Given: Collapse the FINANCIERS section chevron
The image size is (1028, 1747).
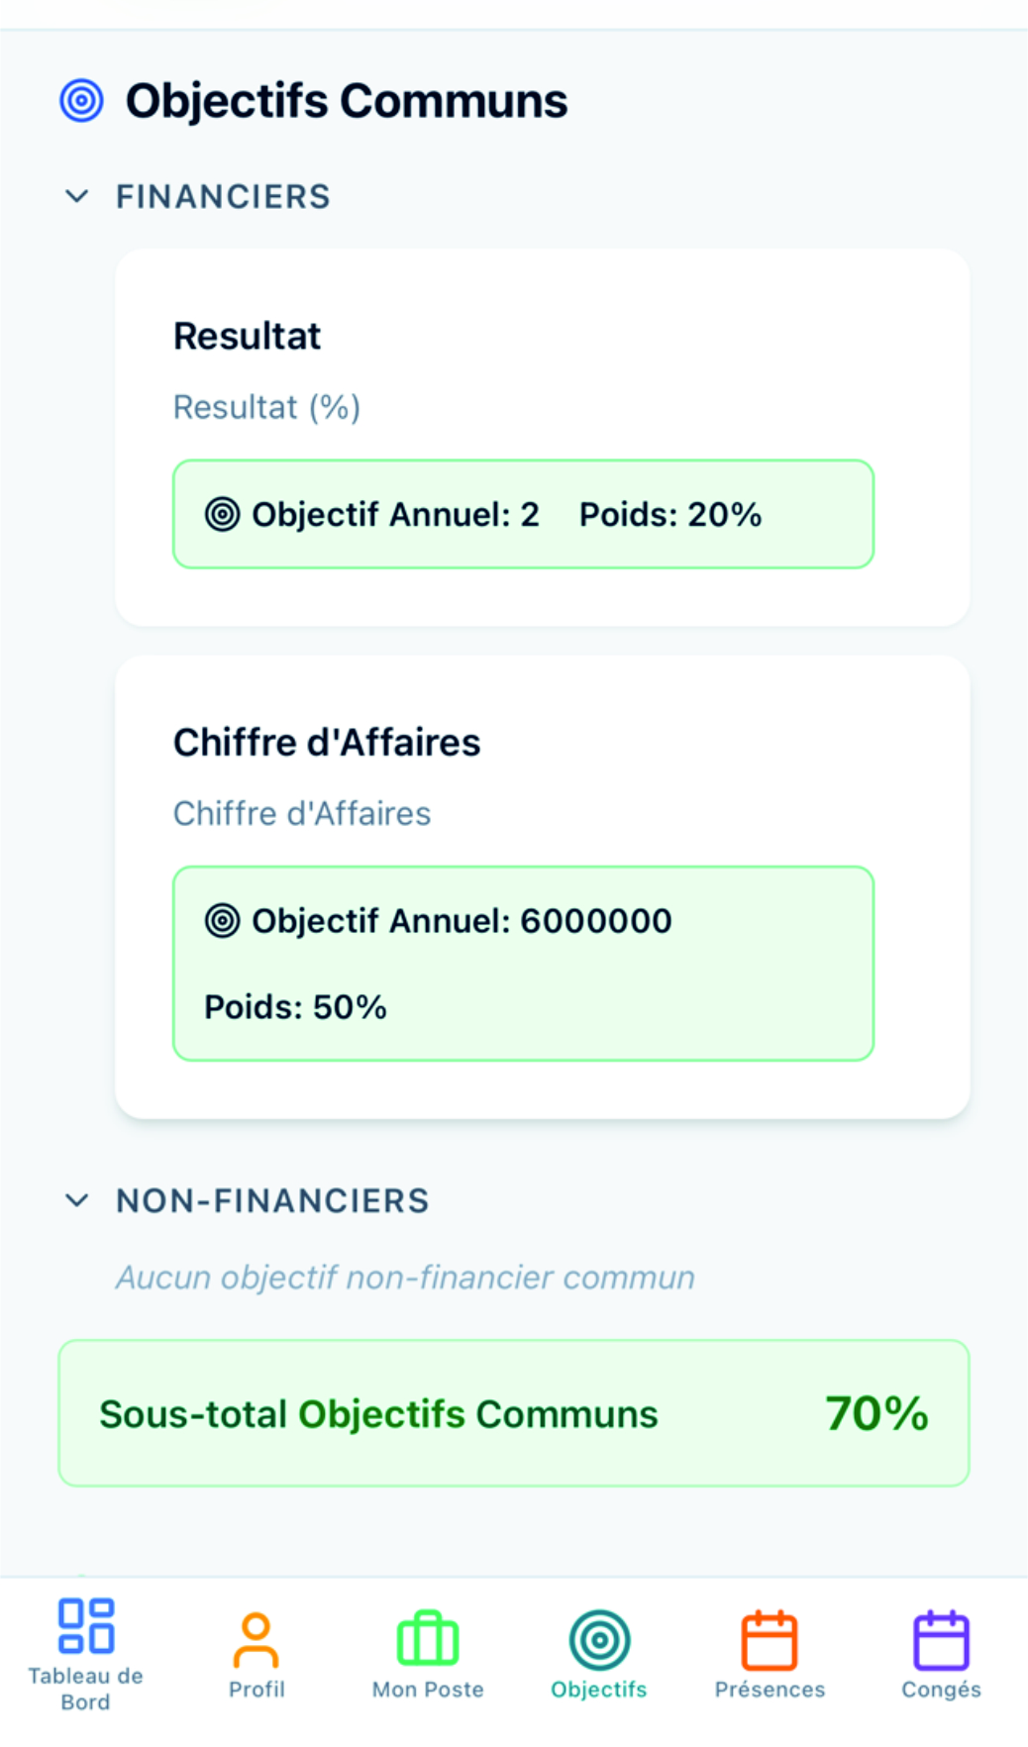Looking at the screenshot, I should tap(77, 196).
